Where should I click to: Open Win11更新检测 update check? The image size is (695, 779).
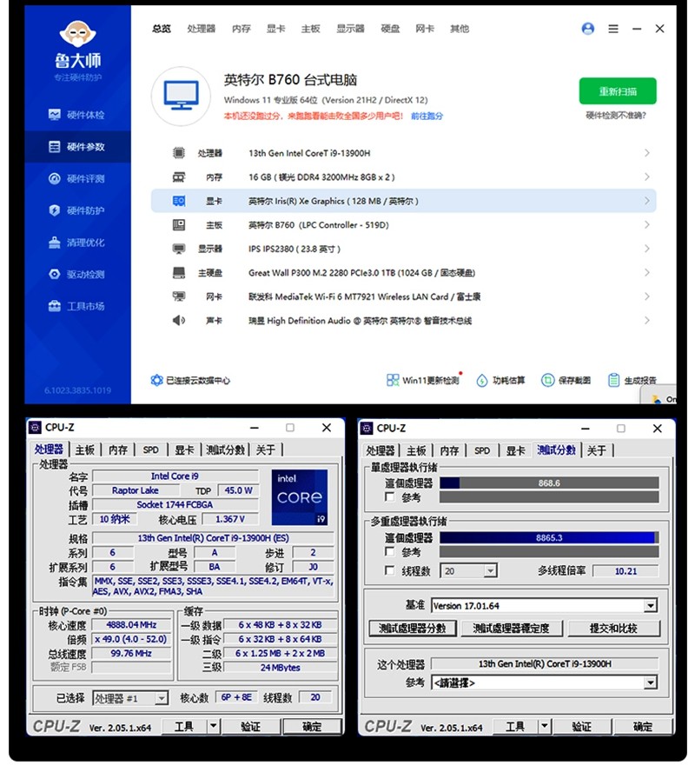pyautogui.click(x=424, y=380)
